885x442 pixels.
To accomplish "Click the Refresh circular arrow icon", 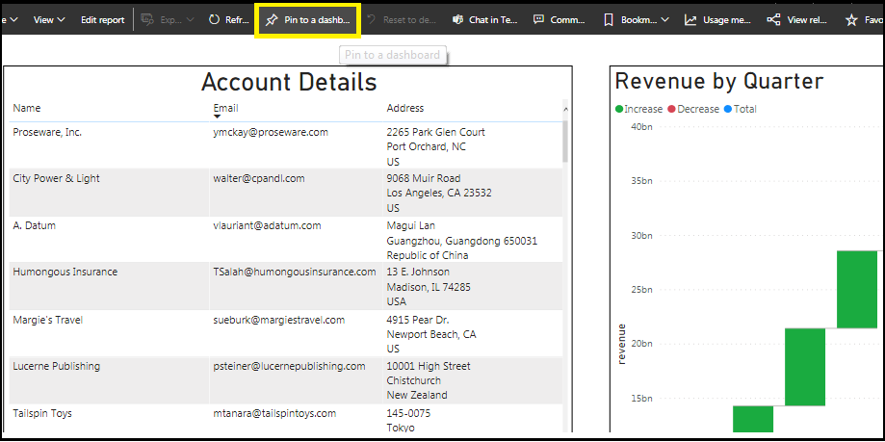I will click(x=214, y=20).
